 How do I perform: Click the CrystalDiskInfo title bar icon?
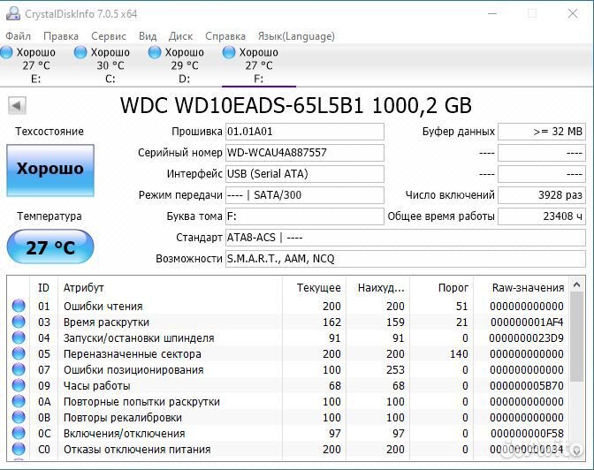(13, 13)
